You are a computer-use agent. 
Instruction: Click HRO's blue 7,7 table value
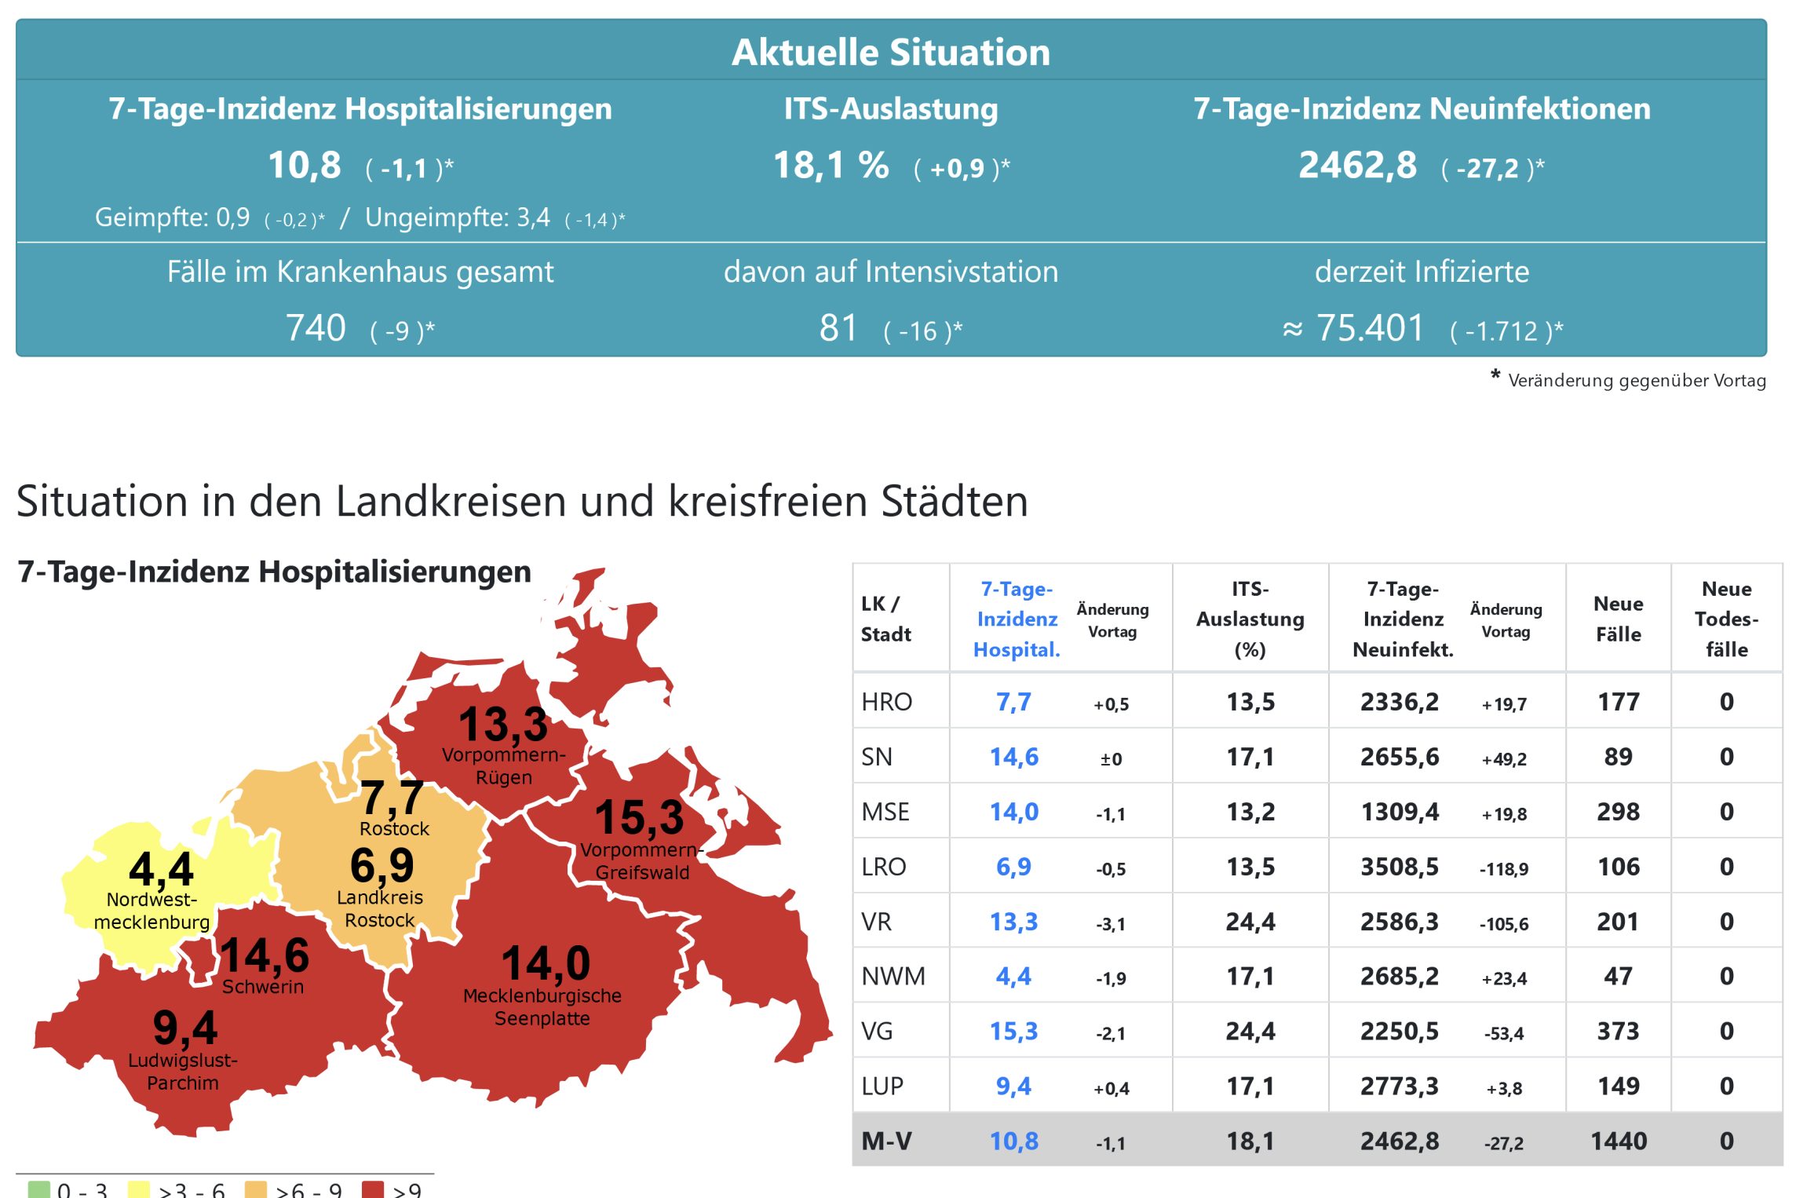click(x=1013, y=702)
